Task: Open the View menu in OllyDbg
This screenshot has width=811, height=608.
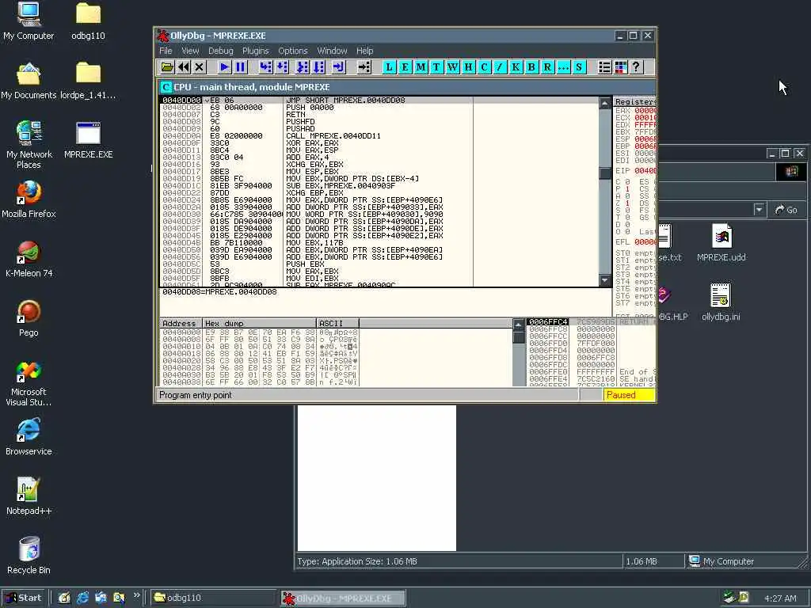Action: click(x=190, y=51)
